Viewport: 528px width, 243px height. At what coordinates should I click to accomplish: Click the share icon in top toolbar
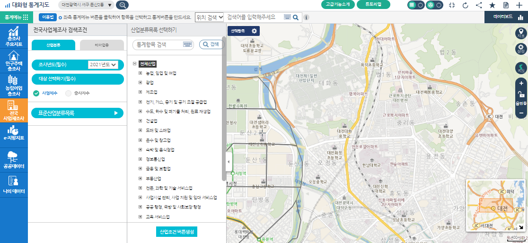coord(479,5)
